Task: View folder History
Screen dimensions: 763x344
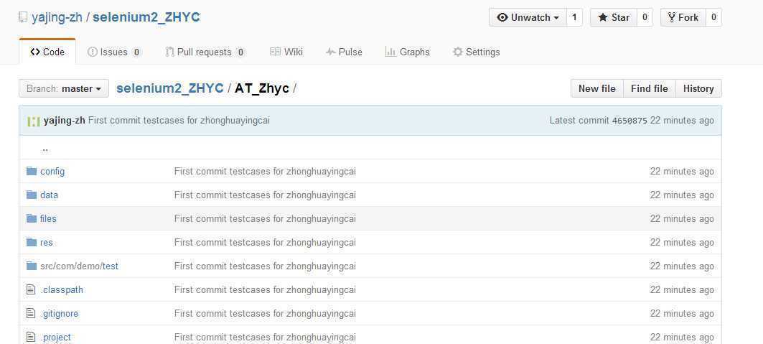Action: pyautogui.click(x=698, y=88)
